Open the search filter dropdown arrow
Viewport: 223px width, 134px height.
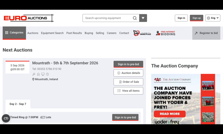point(143,18)
